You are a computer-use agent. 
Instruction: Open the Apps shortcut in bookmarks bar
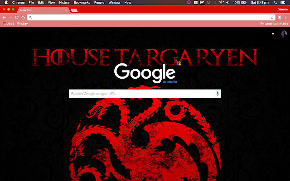8,24
